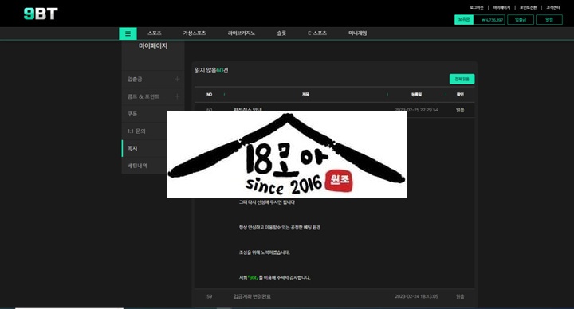Expand 콤프 & 포인트 plus icon
This screenshot has width=574, height=309.
pos(177,96)
